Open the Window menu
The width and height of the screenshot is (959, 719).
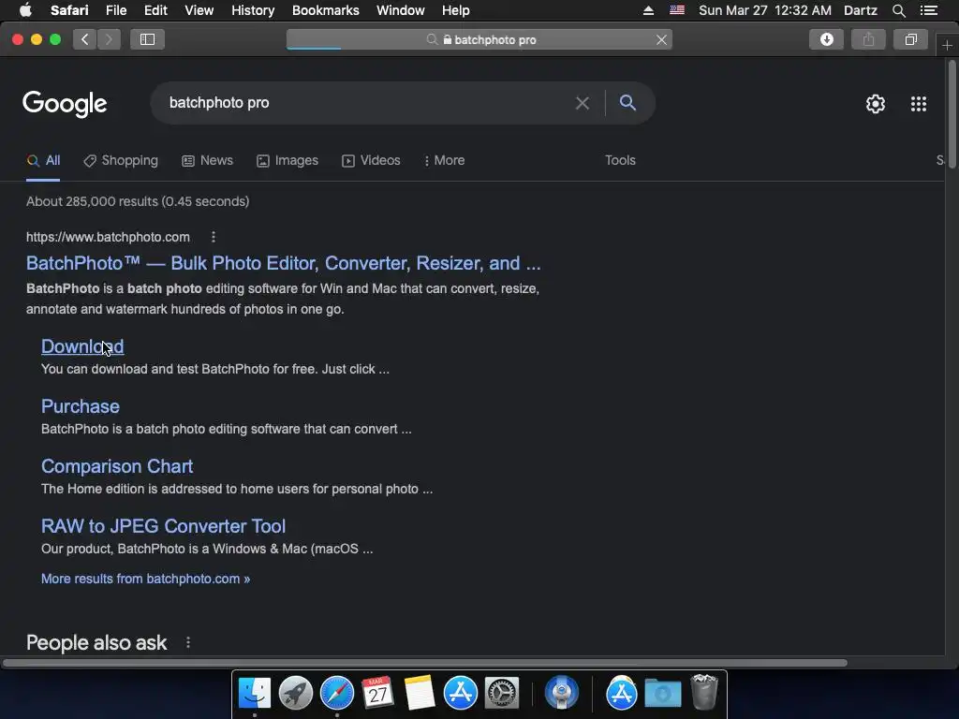[x=400, y=10]
